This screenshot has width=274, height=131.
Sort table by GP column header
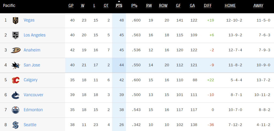pos(71,6)
